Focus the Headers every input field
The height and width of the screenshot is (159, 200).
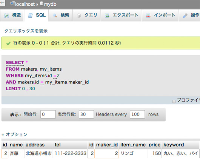tap(137, 114)
